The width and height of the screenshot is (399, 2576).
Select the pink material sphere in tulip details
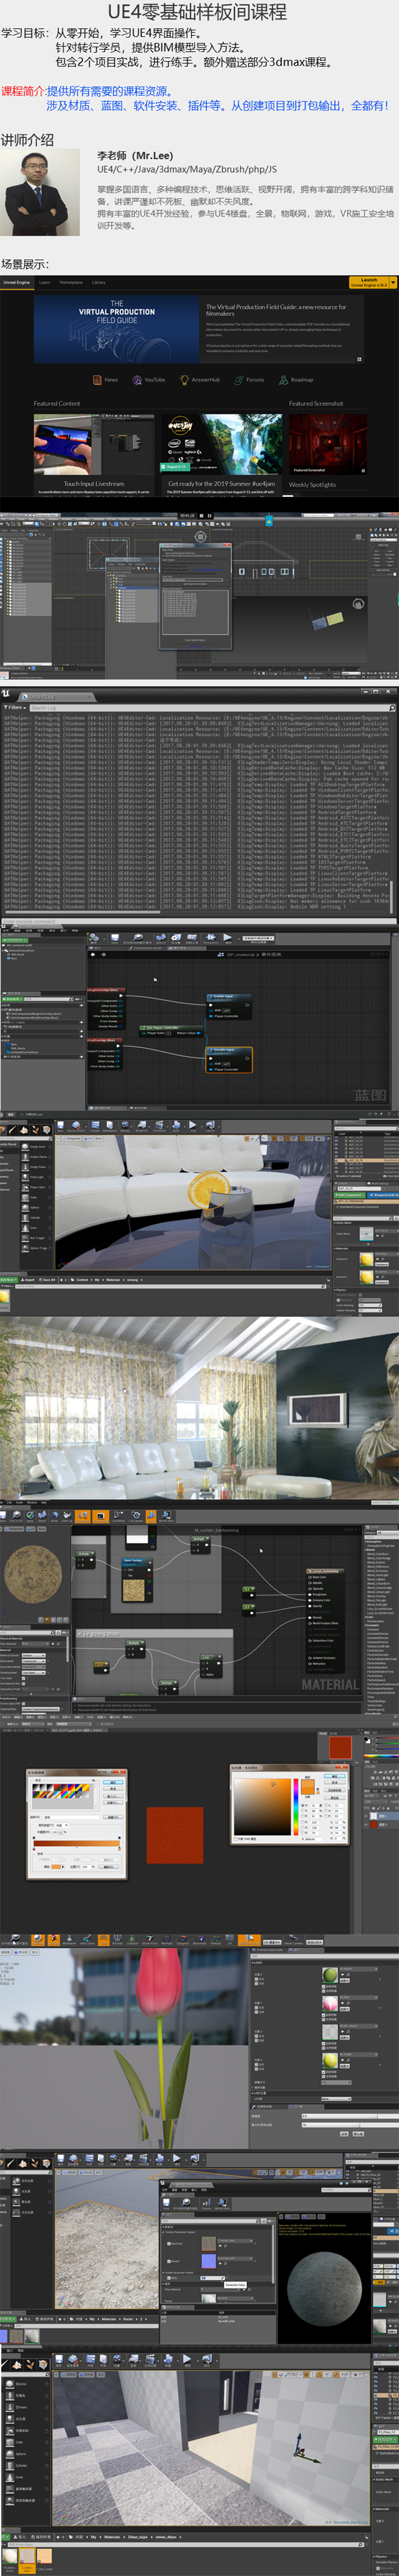point(331,2005)
